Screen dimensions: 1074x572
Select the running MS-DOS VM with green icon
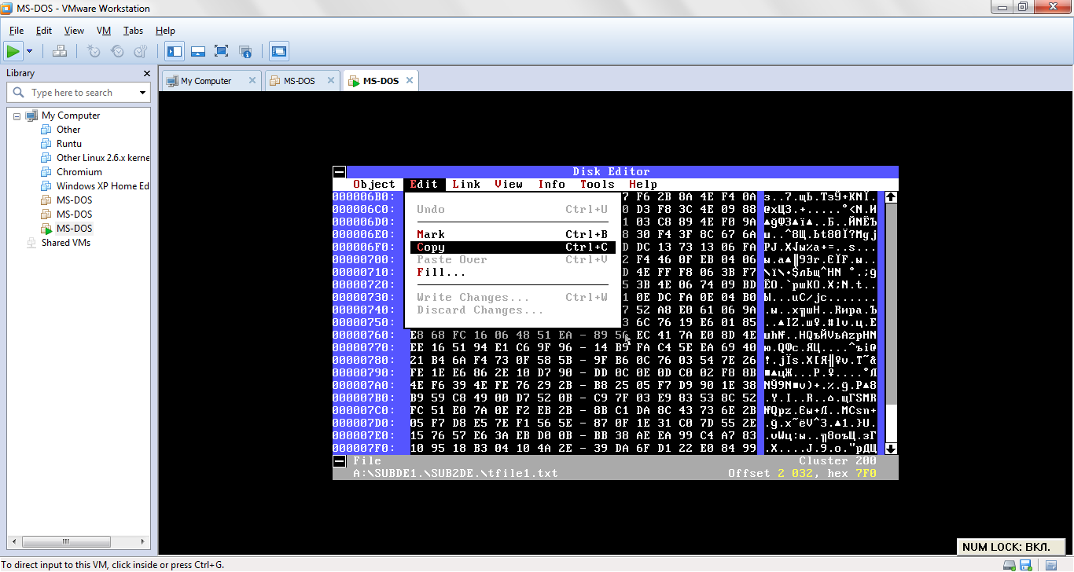click(x=74, y=229)
